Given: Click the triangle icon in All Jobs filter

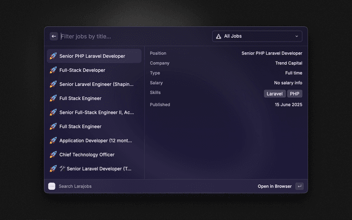Looking at the screenshot, I should point(219,36).
